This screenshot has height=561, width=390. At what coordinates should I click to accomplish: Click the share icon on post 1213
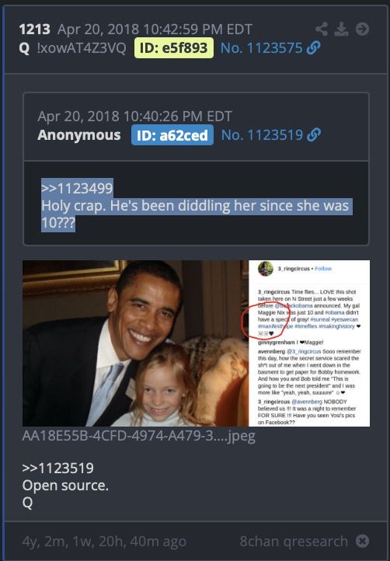[x=322, y=29]
